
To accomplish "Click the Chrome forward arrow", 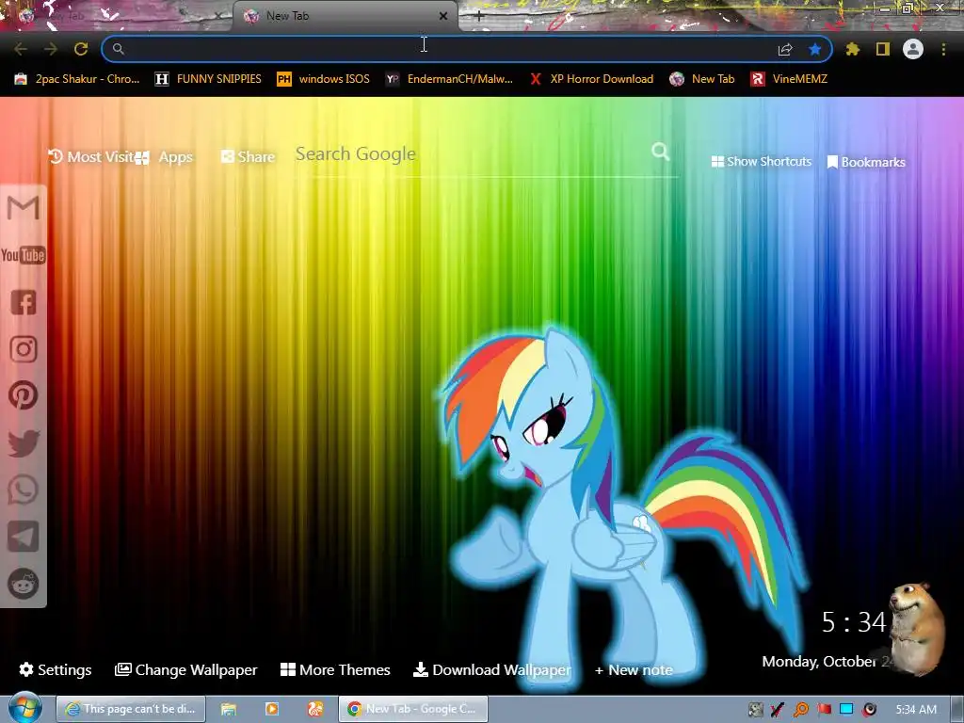I will (51, 49).
